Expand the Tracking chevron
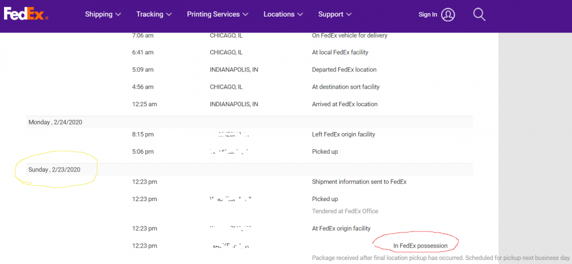The width and height of the screenshot is (572, 264). click(169, 15)
